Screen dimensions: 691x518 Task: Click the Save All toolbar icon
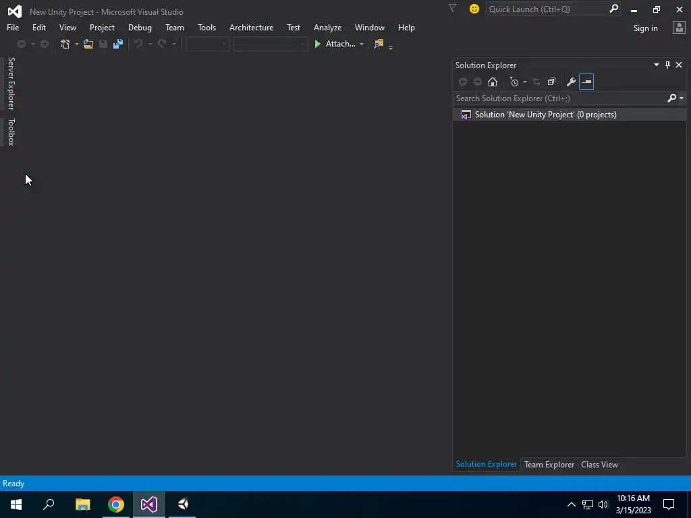117,44
